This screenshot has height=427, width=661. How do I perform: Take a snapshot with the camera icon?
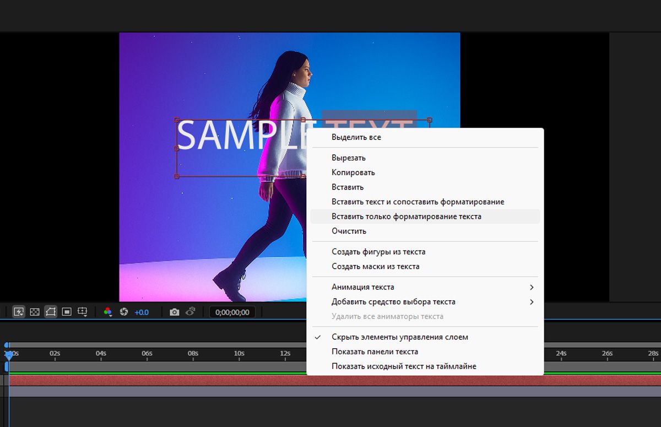click(x=175, y=312)
